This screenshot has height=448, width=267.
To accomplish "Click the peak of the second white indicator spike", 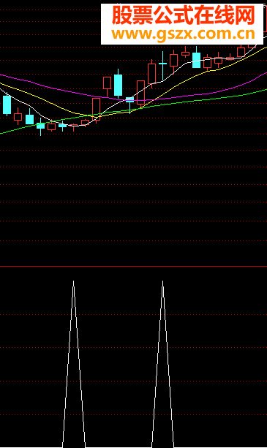I will pyautogui.click(x=162, y=281).
